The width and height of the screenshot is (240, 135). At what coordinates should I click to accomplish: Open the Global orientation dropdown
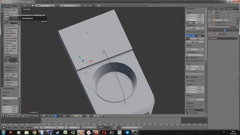[65, 116]
